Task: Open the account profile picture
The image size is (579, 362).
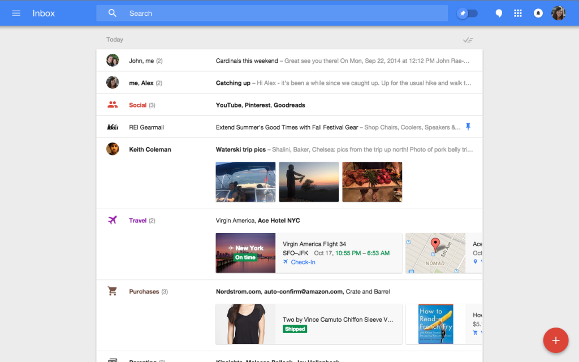Action: 558,14
